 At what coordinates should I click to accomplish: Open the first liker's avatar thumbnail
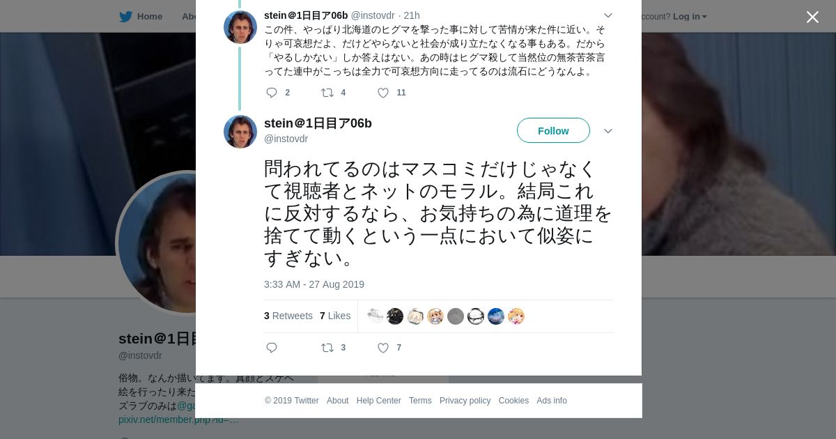click(375, 316)
